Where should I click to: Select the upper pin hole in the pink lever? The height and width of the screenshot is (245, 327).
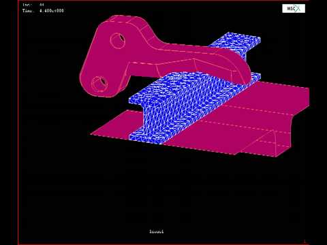118,41
